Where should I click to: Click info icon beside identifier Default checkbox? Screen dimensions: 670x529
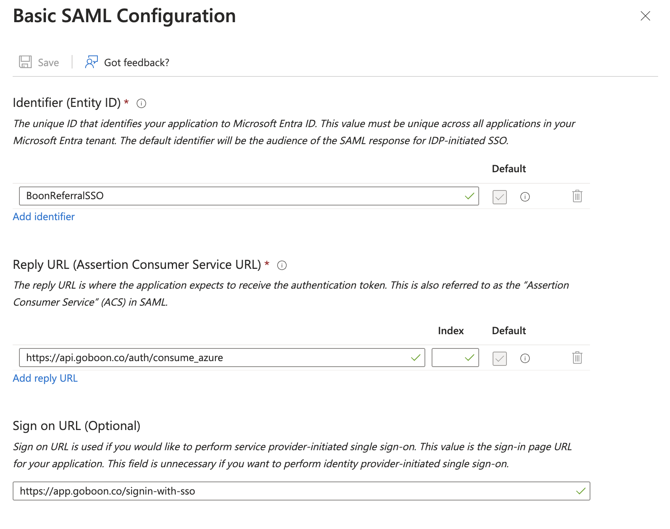pyautogui.click(x=525, y=197)
